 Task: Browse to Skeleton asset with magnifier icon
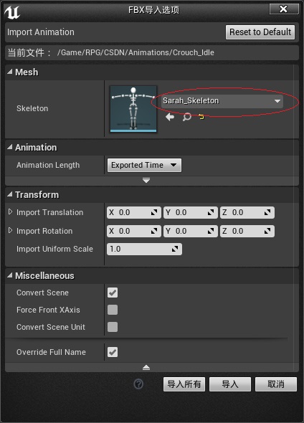[x=186, y=117]
